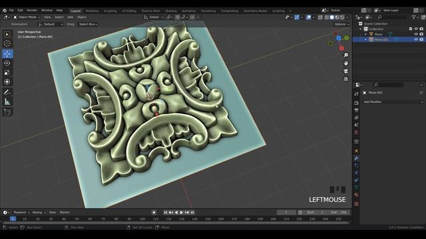Open the Add Modifier dropdown
Viewport: 426px width, 239px height.
[x=393, y=102]
